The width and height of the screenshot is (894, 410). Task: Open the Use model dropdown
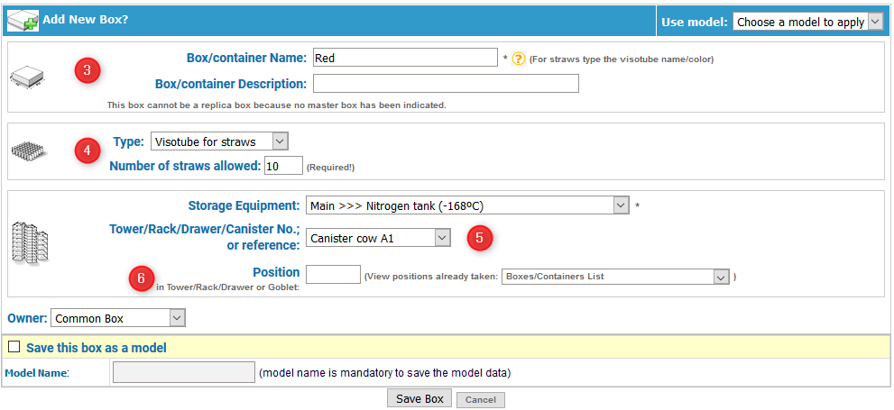pyautogui.click(x=808, y=23)
